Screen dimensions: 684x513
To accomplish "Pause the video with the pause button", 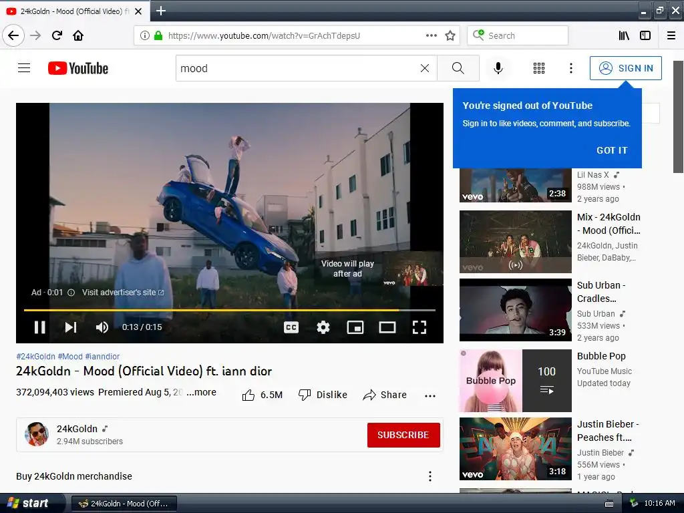I will 39,327.
